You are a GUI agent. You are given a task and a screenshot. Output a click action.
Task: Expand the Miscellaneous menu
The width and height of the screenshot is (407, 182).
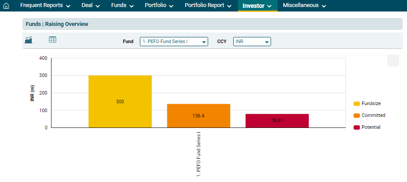(x=304, y=6)
